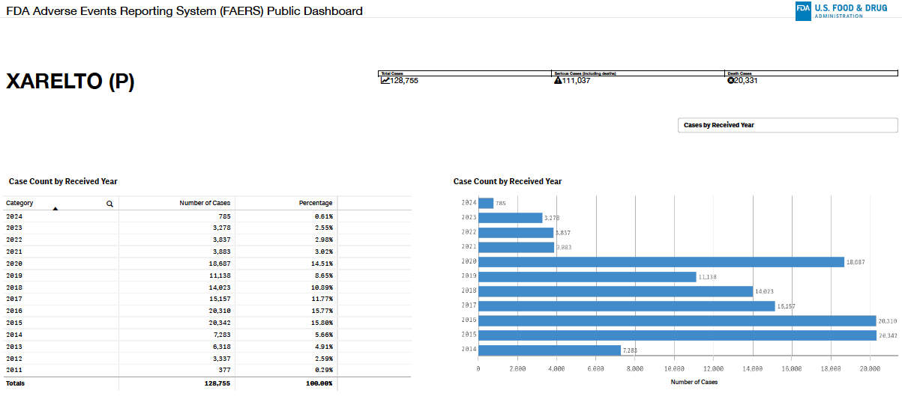Click the 2018 row in the Category column
This screenshot has height=420, width=902.
pyautogui.click(x=14, y=287)
